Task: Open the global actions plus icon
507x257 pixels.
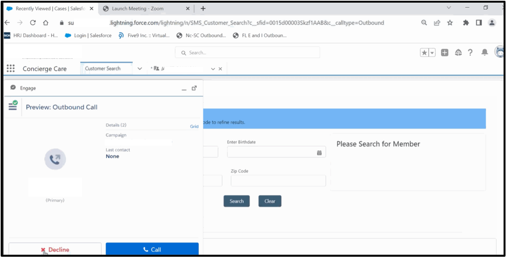Action: (x=445, y=52)
